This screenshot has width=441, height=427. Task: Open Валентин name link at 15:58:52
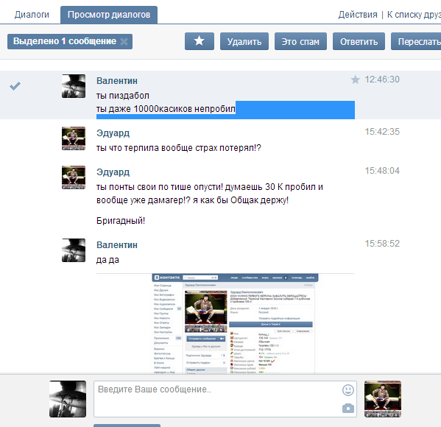tap(117, 244)
